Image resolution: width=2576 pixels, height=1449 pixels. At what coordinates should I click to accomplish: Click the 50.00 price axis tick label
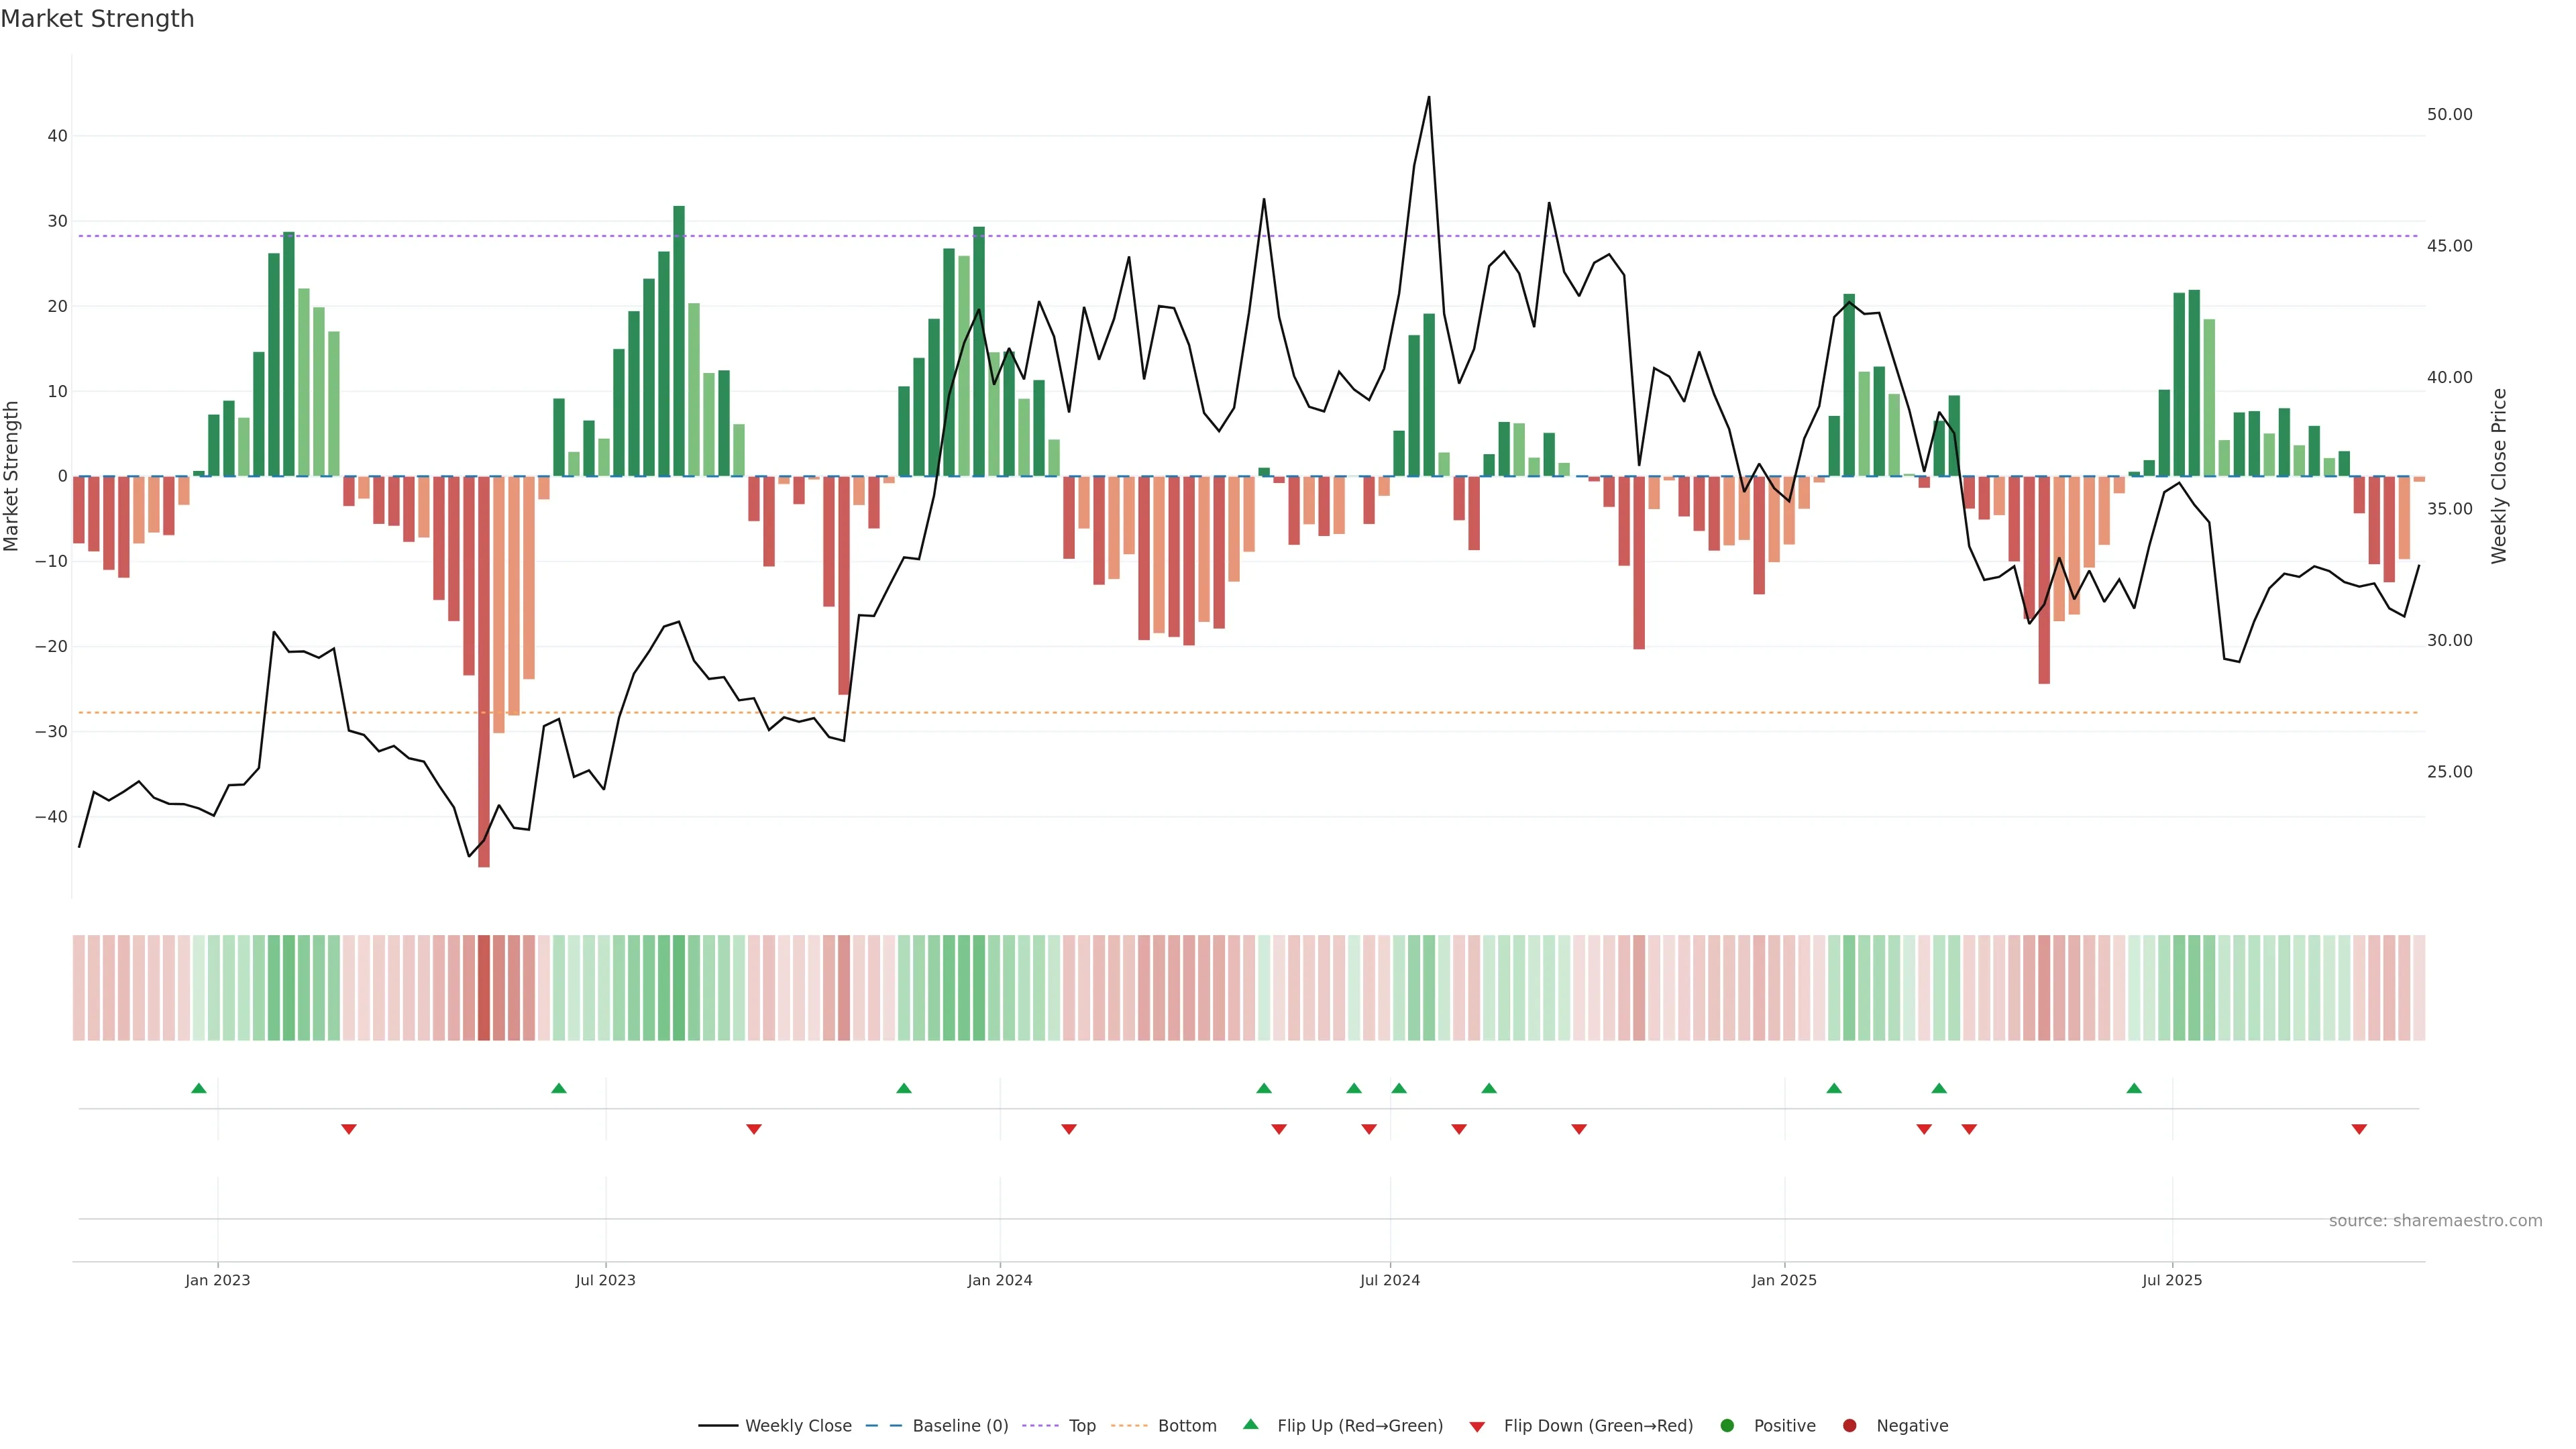click(x=2449, y=115)
